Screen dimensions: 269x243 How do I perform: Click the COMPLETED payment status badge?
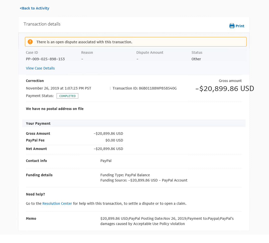pyautogui.click(x=67, y=96)
